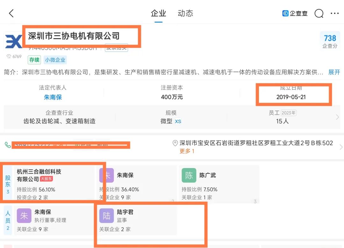Click the cloud icon showing 6769
The image size is (344, 248).
(14, 56)
